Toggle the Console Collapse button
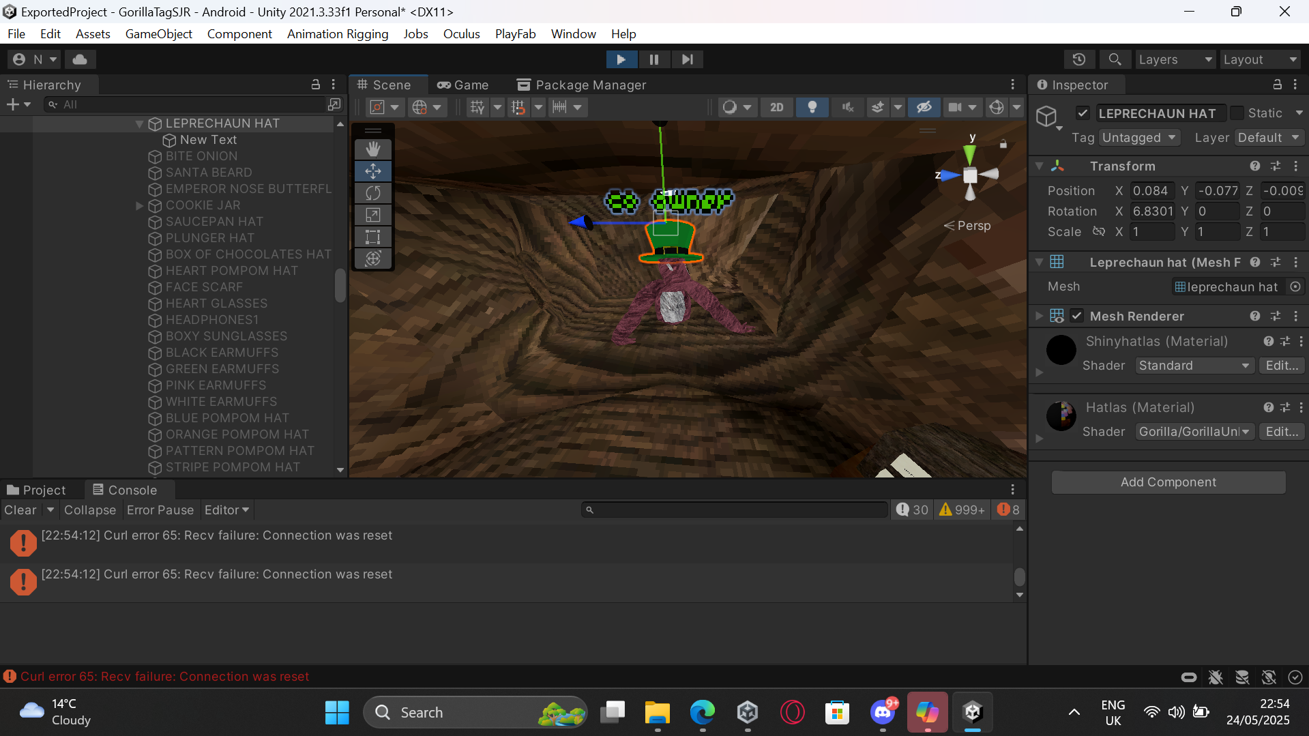 coord(90,510)
